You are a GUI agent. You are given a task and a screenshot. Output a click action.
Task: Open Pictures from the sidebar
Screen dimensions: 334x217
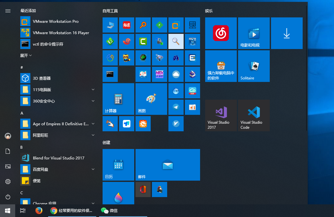tap(8, 166)
